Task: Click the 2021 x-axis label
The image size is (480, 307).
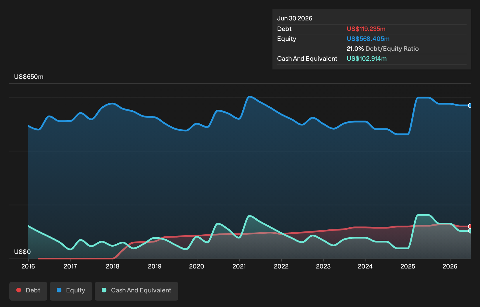Action: coord(239,266)
